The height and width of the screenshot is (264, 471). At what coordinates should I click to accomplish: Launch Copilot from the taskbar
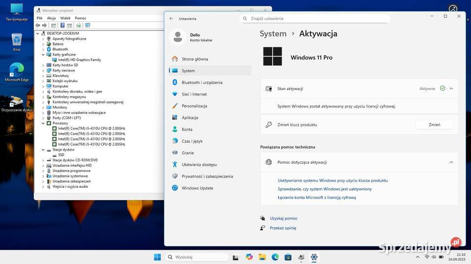(249, 257)
